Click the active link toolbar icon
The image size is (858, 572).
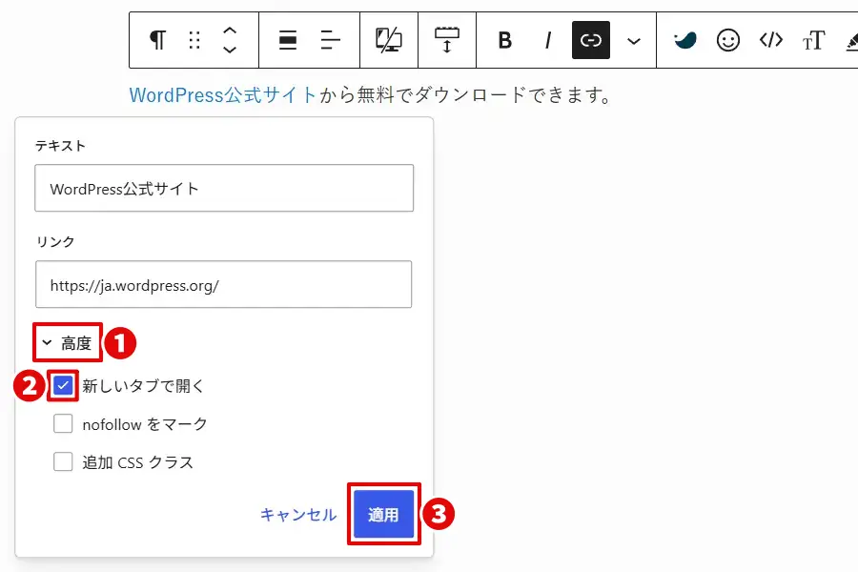coord(591,40)
